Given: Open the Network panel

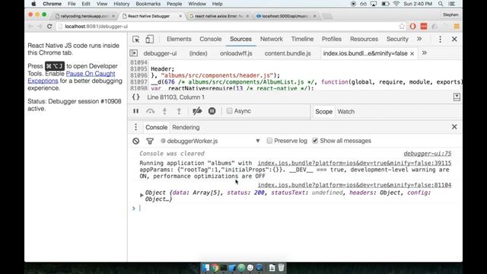Looking at the screenshot, I should pos(272,39).
